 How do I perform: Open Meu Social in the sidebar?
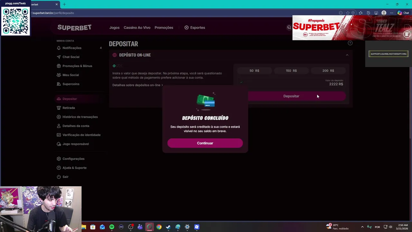coord(79,75)
